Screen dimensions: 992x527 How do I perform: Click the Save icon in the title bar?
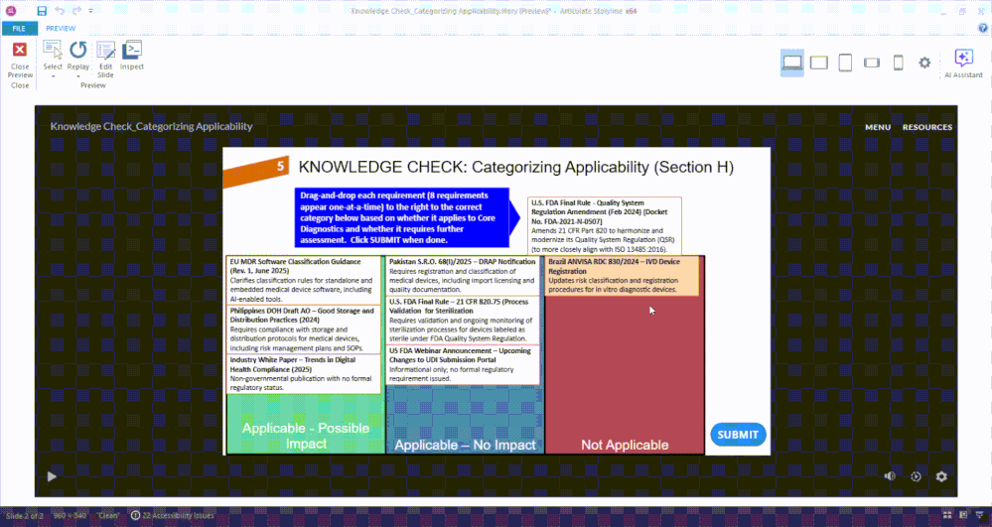42,11
